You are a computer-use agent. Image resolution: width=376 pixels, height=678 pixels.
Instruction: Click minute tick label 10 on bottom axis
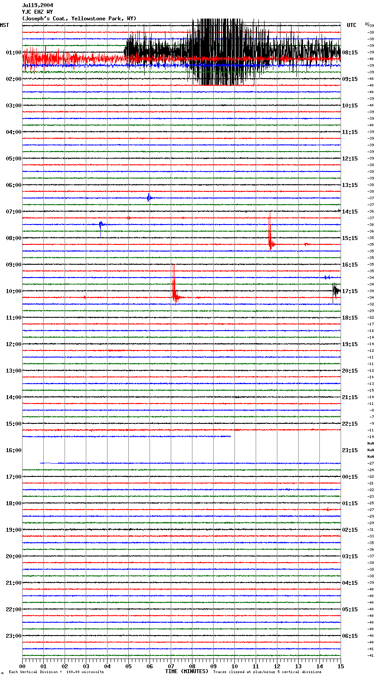click(234, 667)
